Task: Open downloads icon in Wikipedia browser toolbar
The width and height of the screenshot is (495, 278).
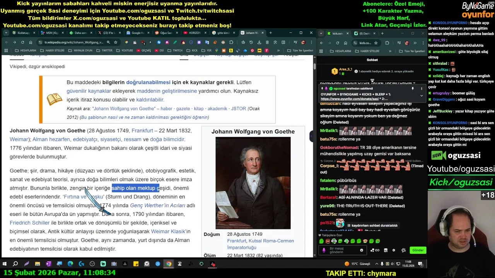Action: point(259,42)
